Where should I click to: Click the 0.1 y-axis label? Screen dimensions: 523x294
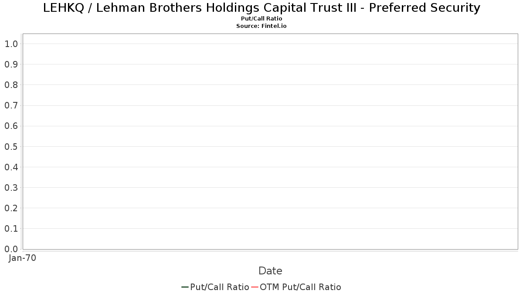click(x=11, y=229)
